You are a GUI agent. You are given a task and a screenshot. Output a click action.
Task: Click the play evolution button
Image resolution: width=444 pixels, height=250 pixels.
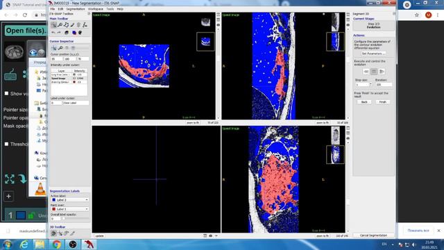tap(382, 72)
